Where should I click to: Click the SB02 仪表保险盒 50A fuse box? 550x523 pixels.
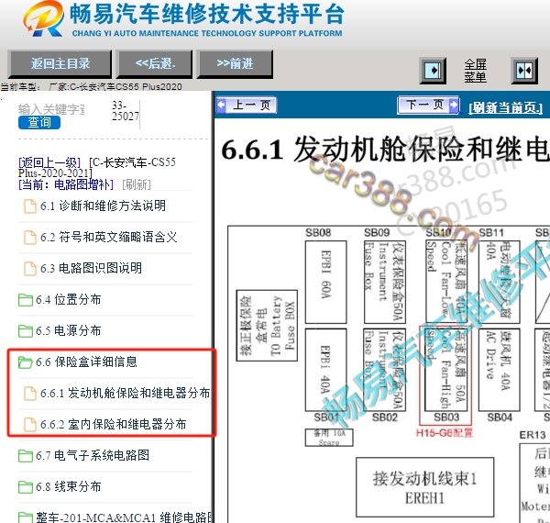coord(385,370)
